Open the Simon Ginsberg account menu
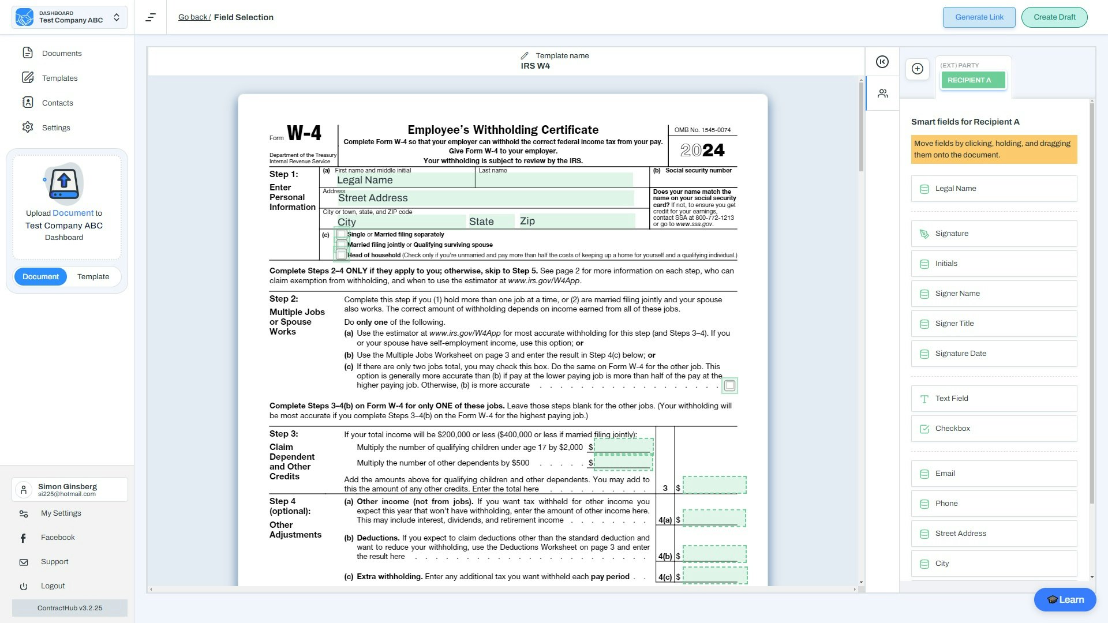 [x=69, y=489]
